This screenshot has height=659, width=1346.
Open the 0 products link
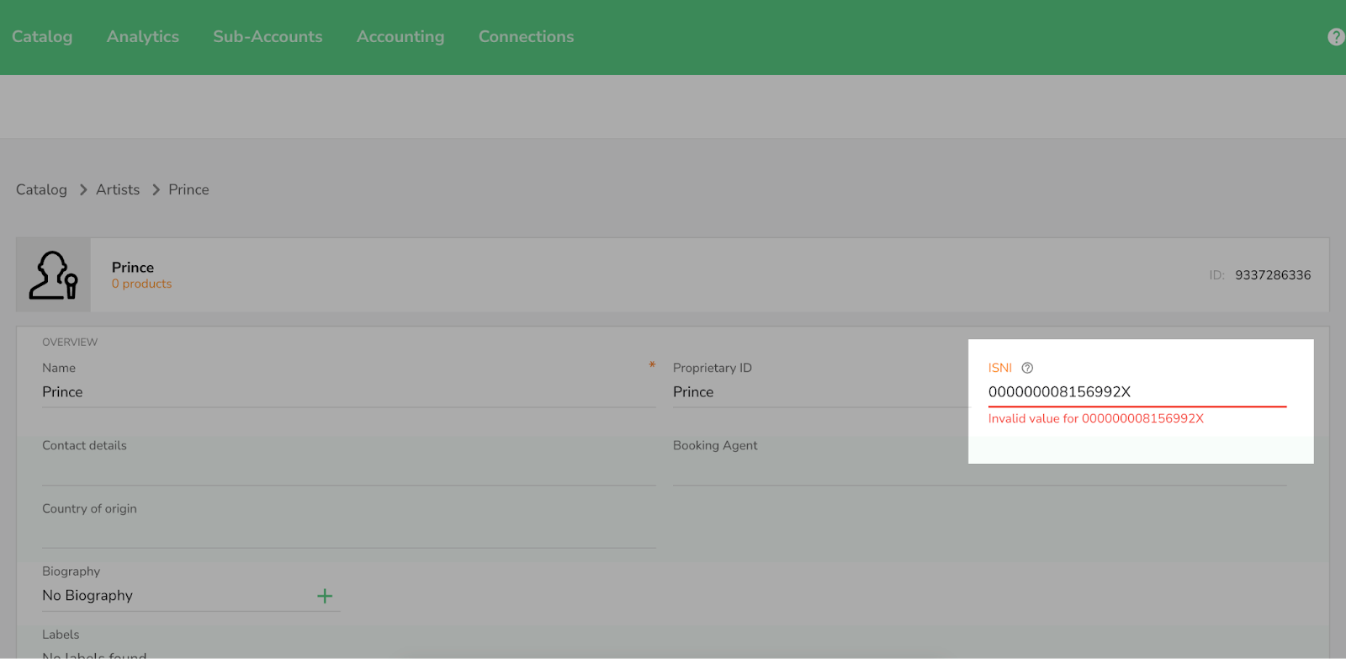[x=141, y=284]
